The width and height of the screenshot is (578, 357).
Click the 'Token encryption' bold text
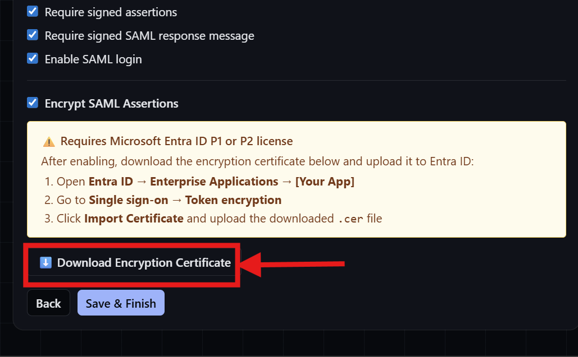coord(233,200)
